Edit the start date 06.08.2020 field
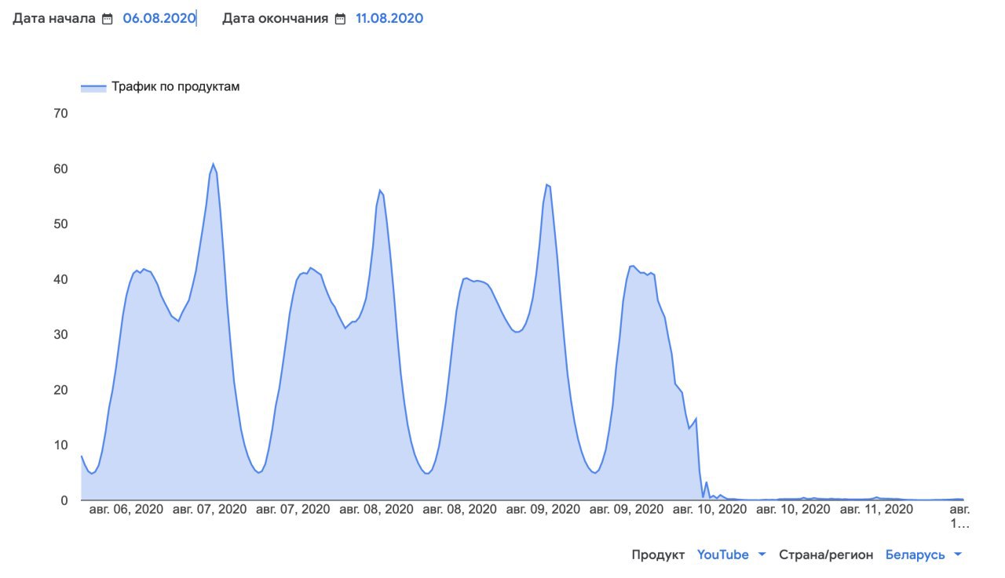1005x578 pixels. tap(159, 18)
